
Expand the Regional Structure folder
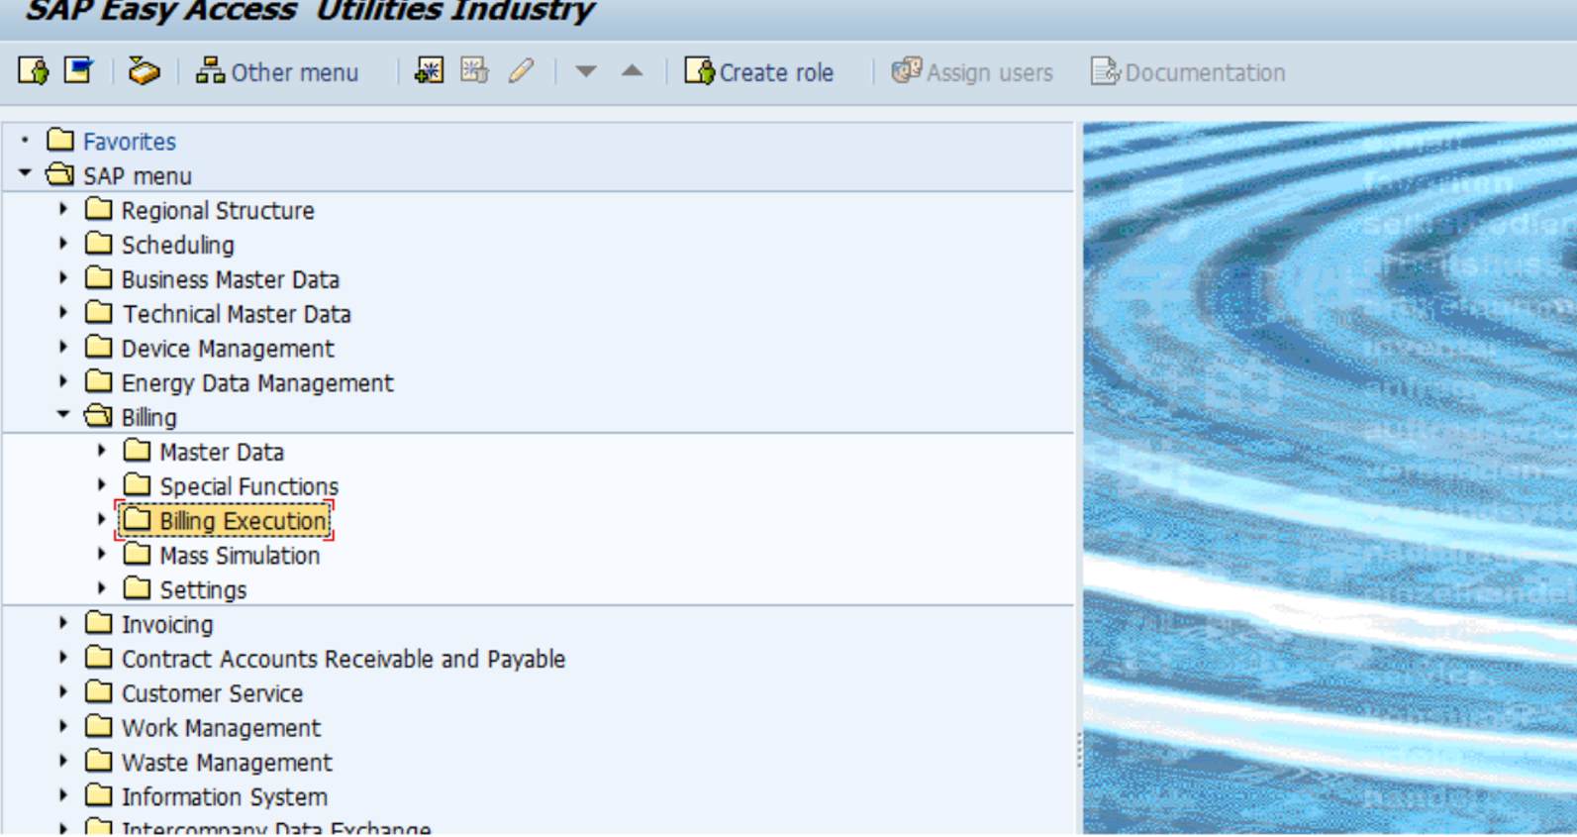coord(63,209)
